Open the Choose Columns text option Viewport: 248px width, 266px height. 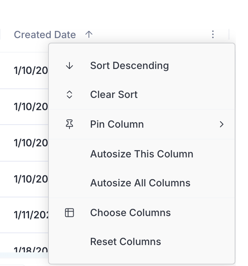click(130, 213)
